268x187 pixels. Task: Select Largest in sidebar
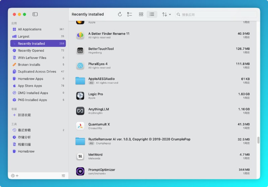pyautogui.click(x=38, y=36)
